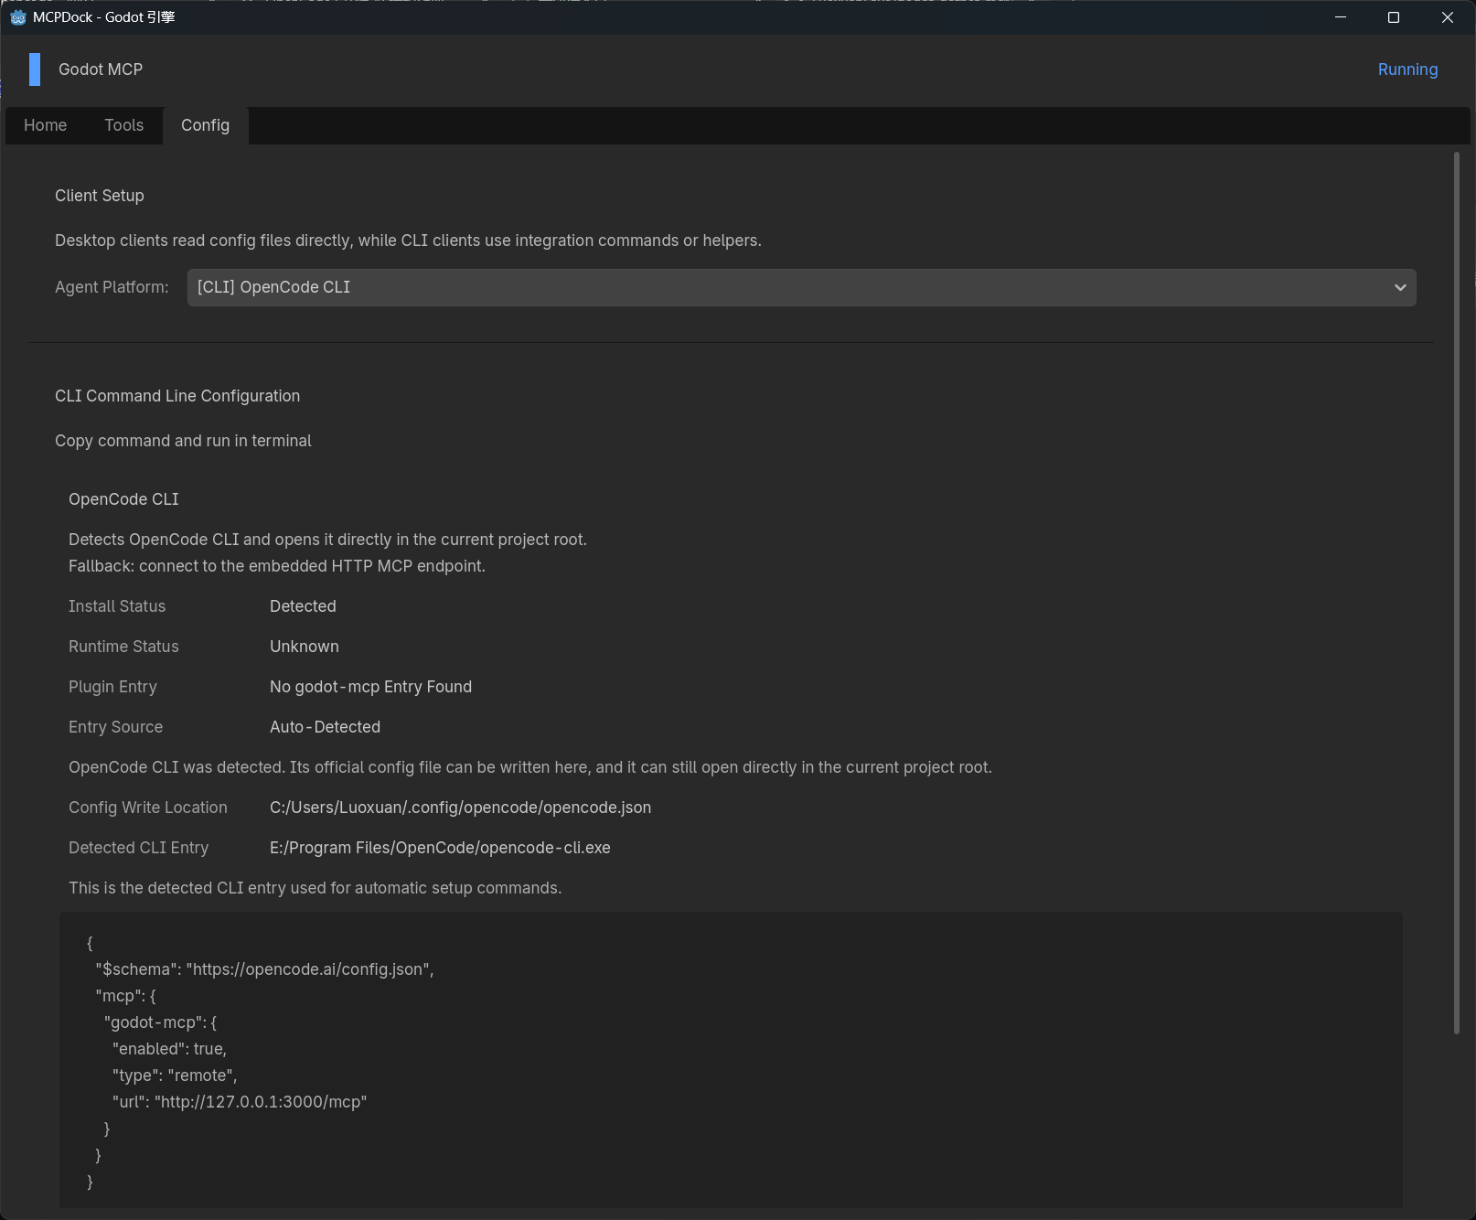Close the MCPDock window

pos(1447,17)
